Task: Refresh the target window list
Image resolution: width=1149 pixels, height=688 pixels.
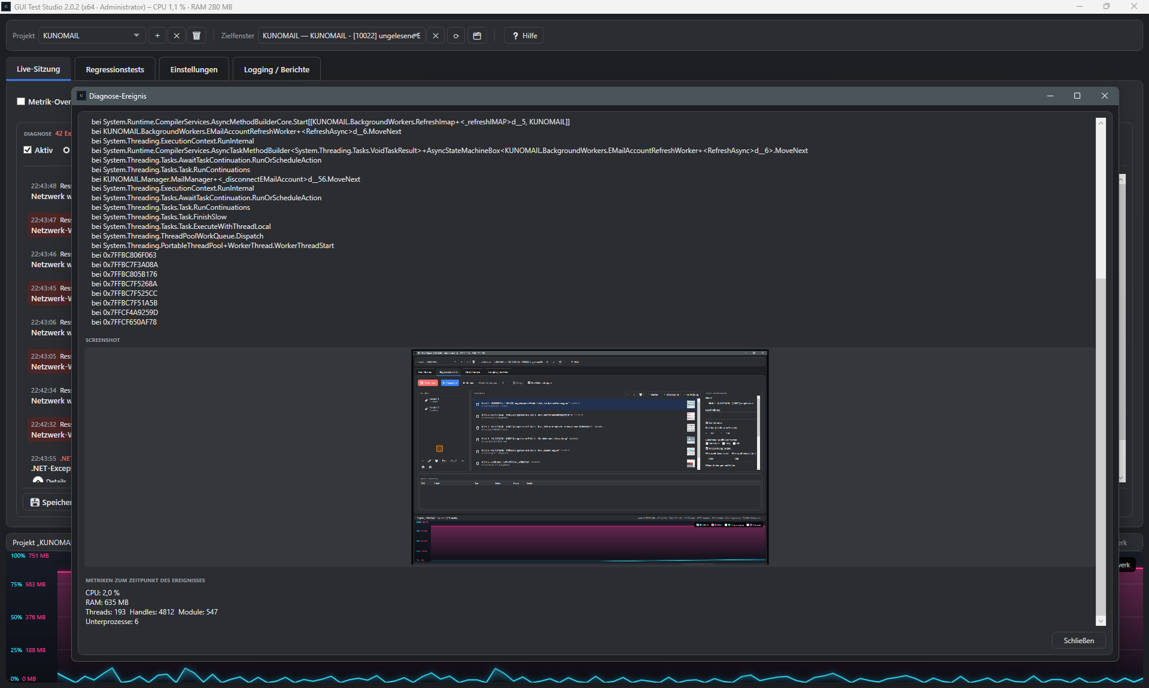Action: [456, 36]
